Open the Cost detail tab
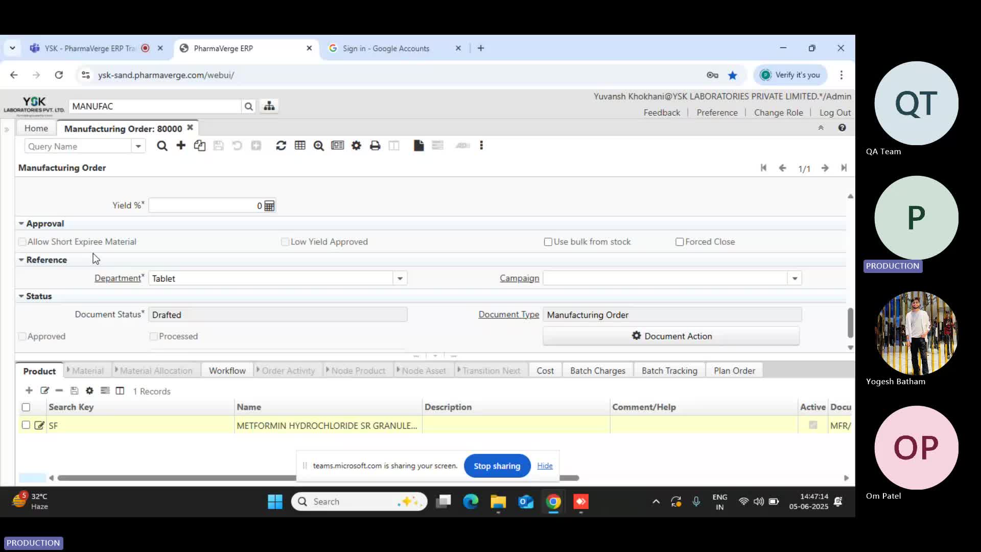The height and width of the screenshot is (552, 981). pyautogui.click(x=545, y=371)
